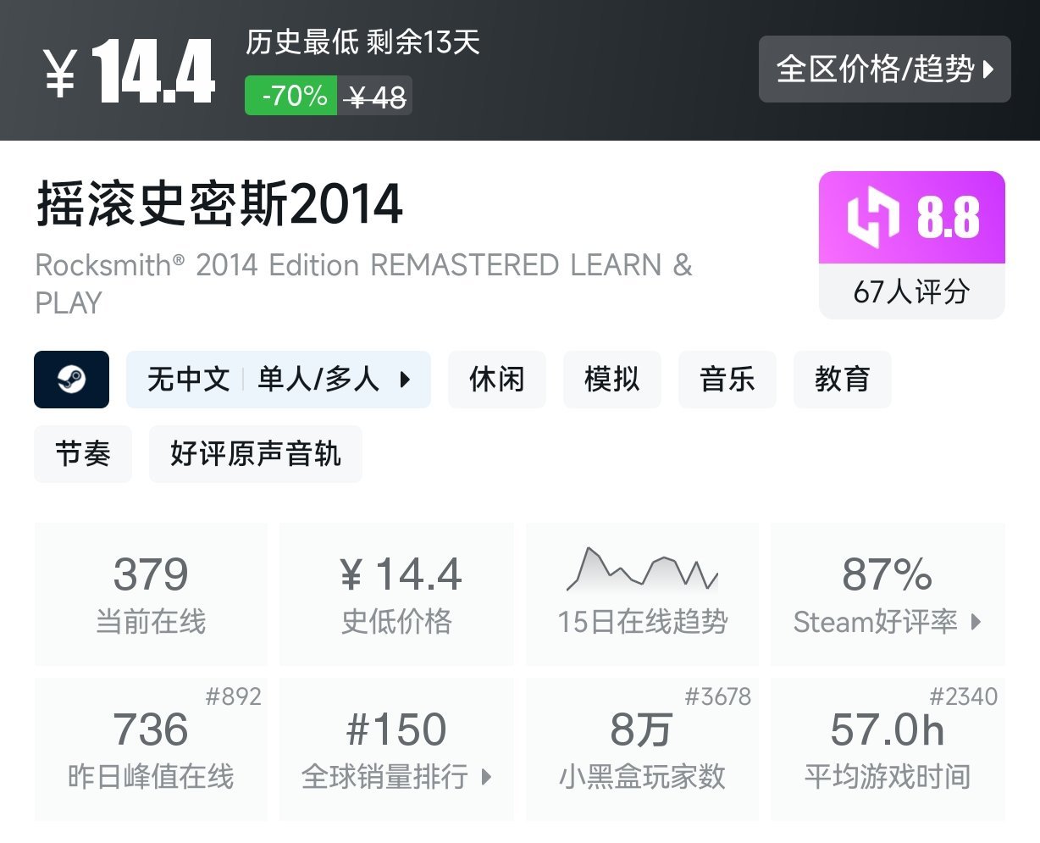Image resolution: width=1040 pixels, height=843 pixels.
Task: Open the 379 当前在线 stat card
Action: (x=151, y=595)
